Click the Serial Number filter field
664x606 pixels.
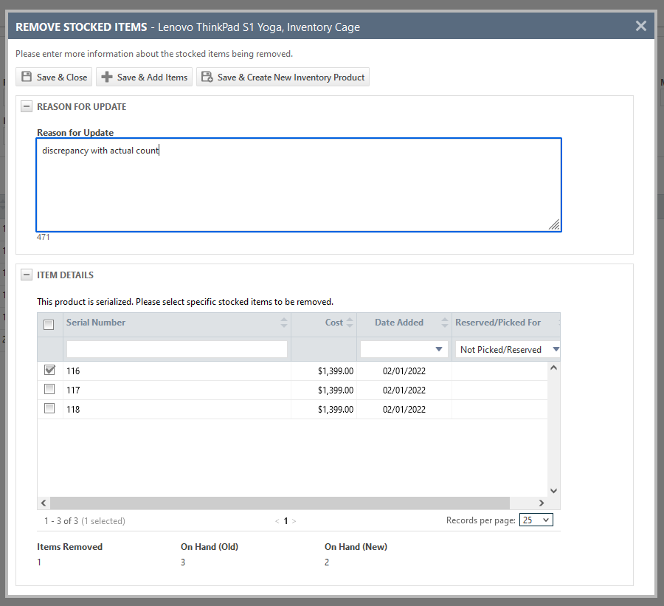click(177, 349)
